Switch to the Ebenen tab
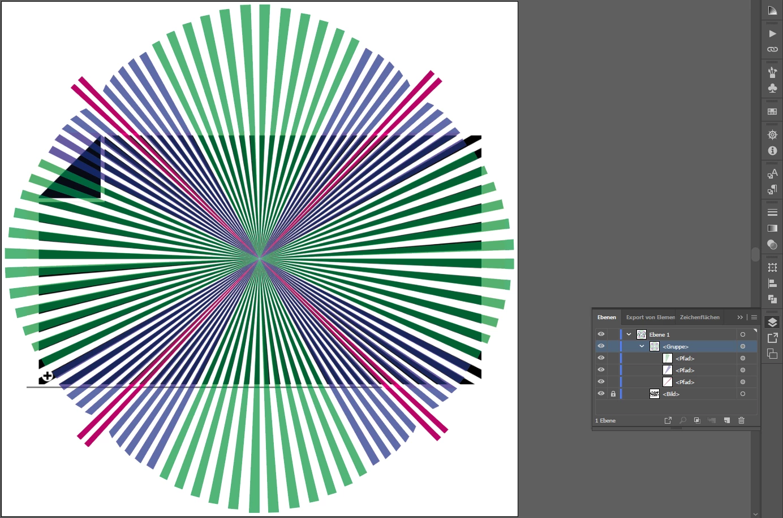The width and height of the screenshot is (783, 518). (606, 317)
